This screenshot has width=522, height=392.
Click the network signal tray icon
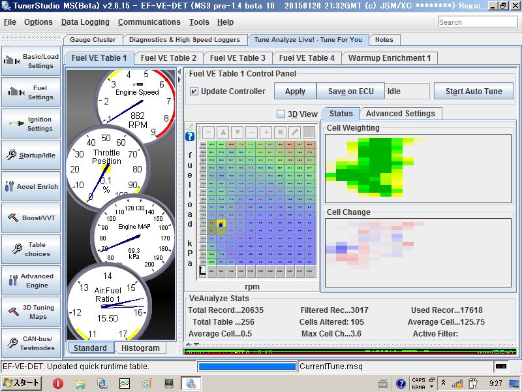(457, 384)
